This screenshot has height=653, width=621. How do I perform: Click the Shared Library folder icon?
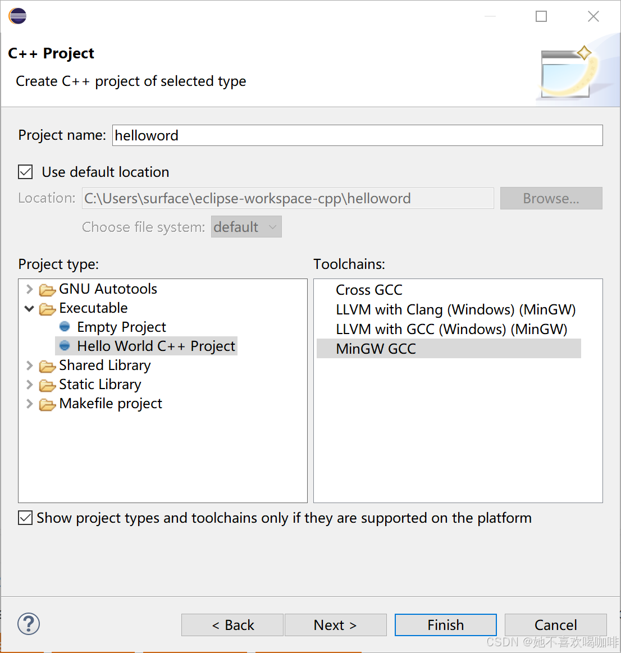pos(48,366)
